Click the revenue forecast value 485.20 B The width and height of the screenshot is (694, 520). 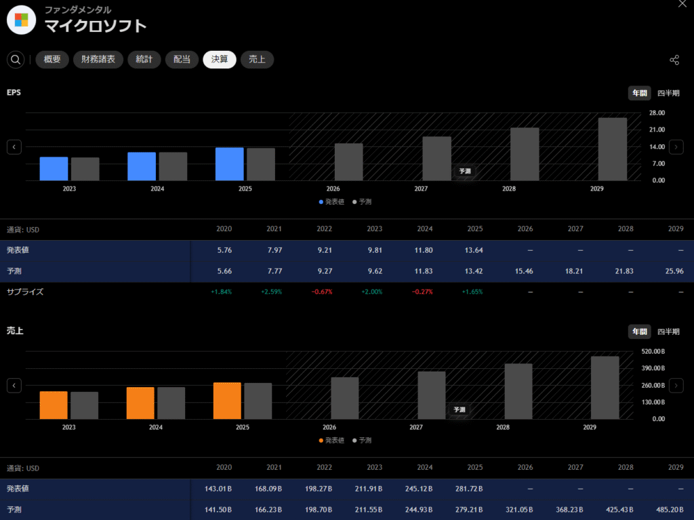pos(670,510)
